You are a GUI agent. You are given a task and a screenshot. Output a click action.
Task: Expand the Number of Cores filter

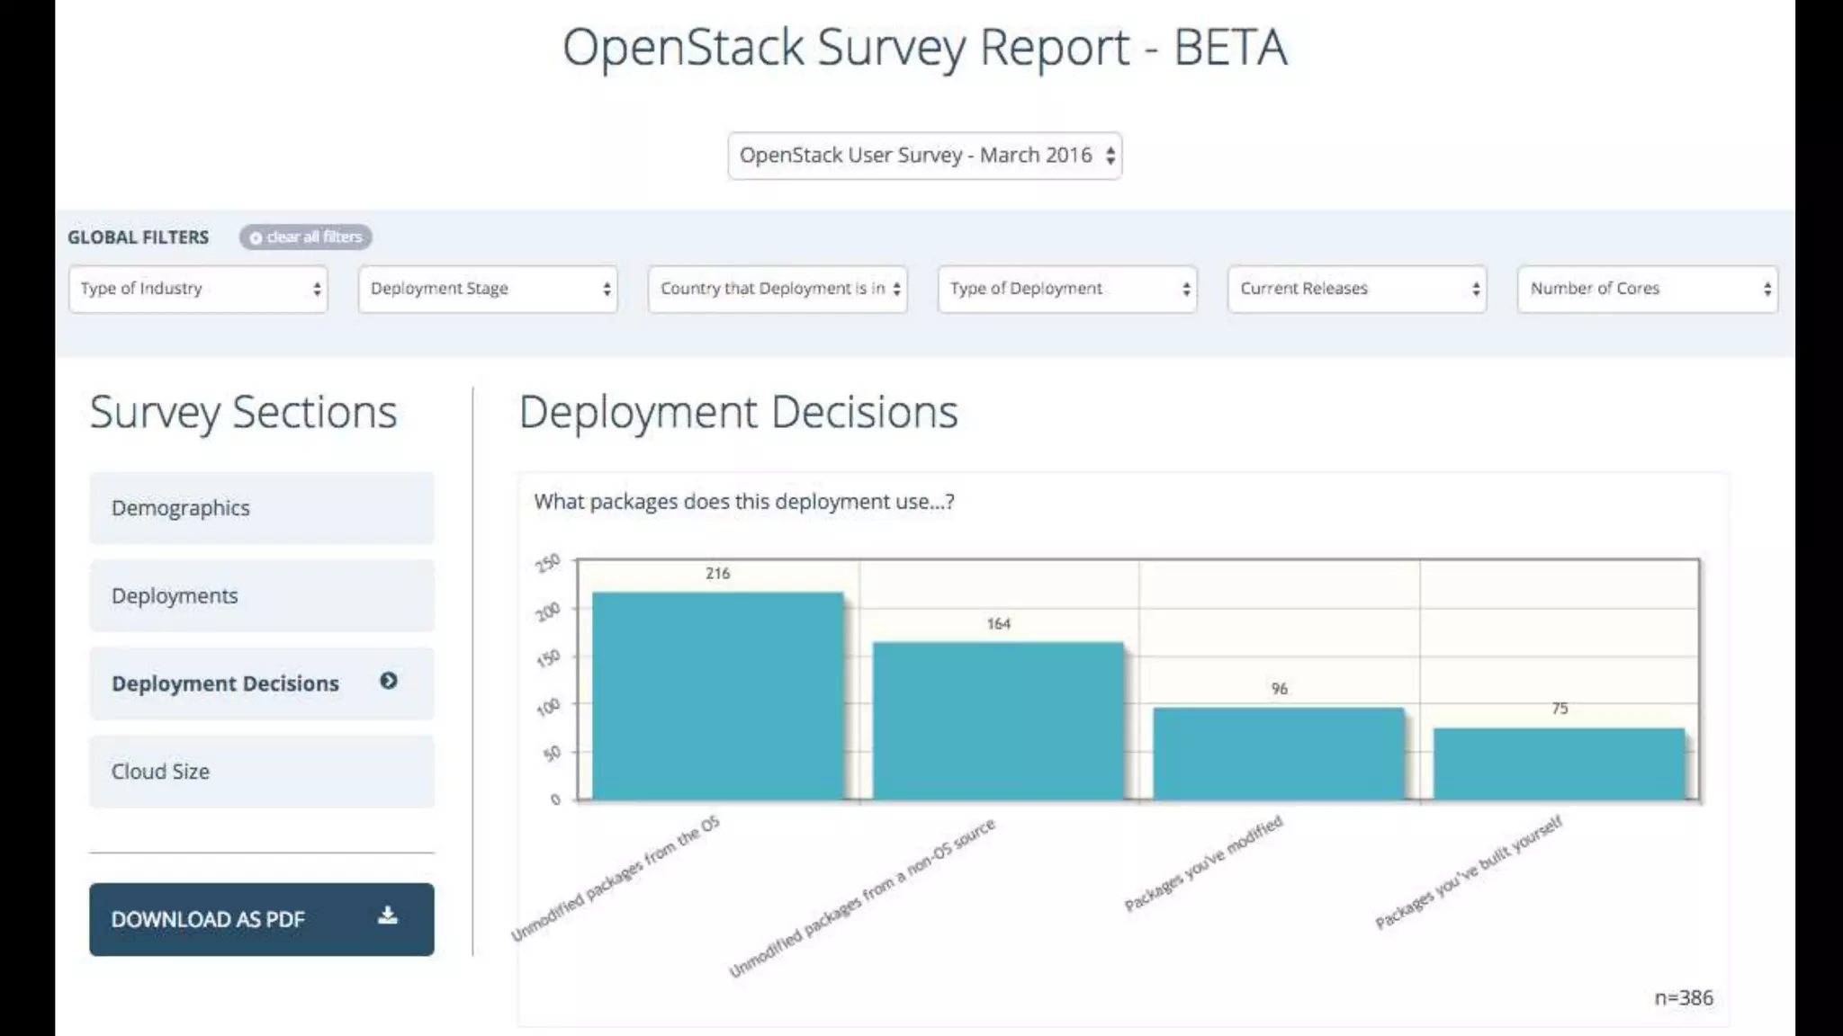[1647, 289]
